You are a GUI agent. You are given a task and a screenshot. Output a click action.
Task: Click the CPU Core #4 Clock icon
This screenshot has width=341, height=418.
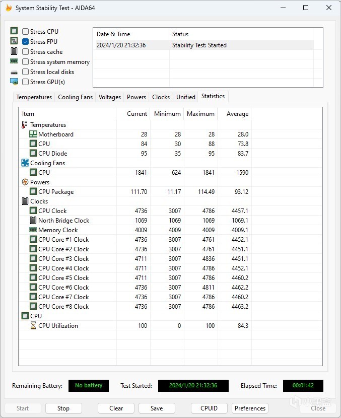point(33,268)
